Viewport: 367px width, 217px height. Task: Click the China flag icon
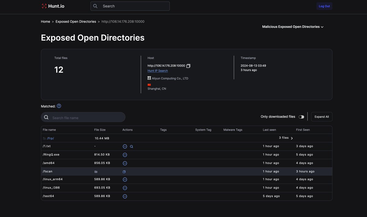[x=149, y=85]
